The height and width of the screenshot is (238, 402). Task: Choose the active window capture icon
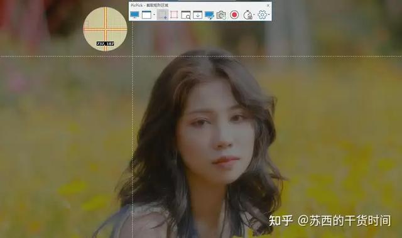pyautogui.click(x=146, y=15)
